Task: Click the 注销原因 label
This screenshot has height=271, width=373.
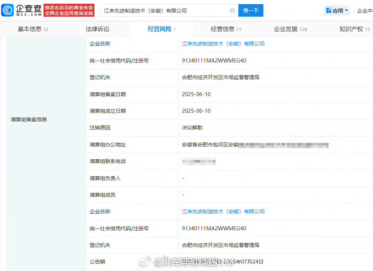Action: tap(100, 128)
